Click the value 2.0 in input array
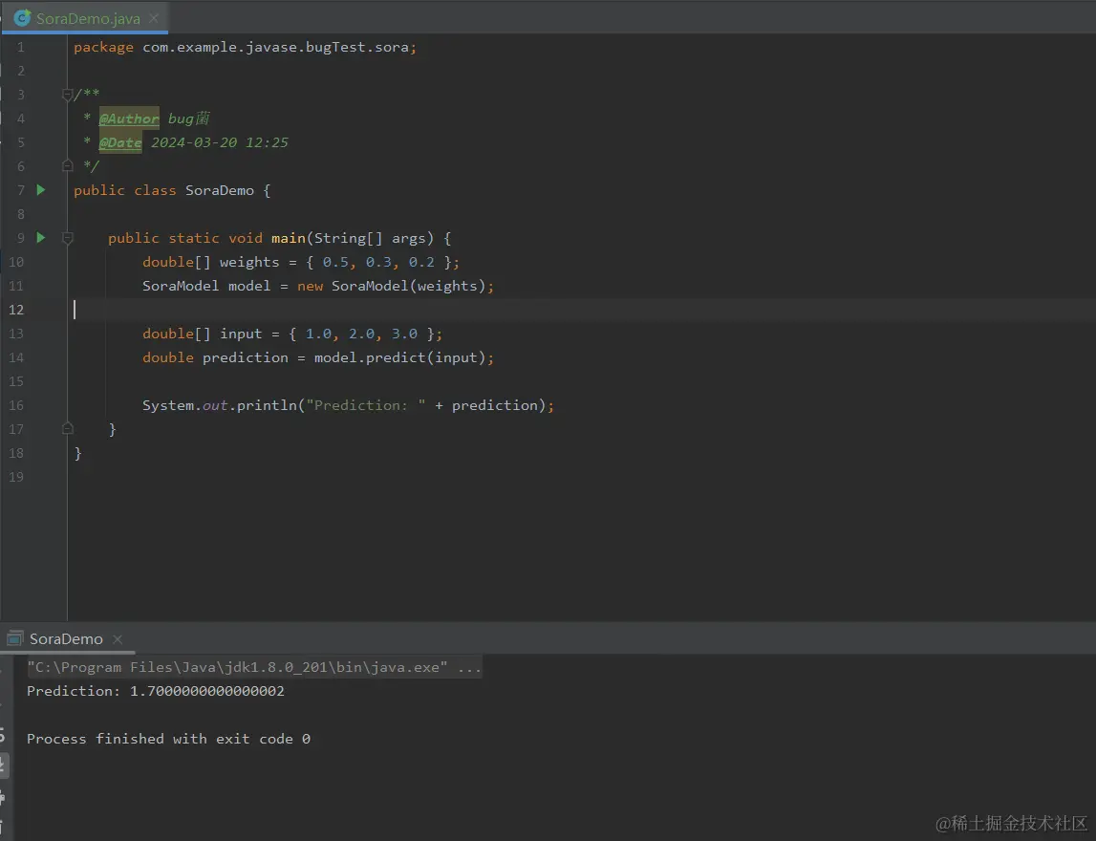Image resolution: width=1096 pixels, height=841 pixels. 361,334
